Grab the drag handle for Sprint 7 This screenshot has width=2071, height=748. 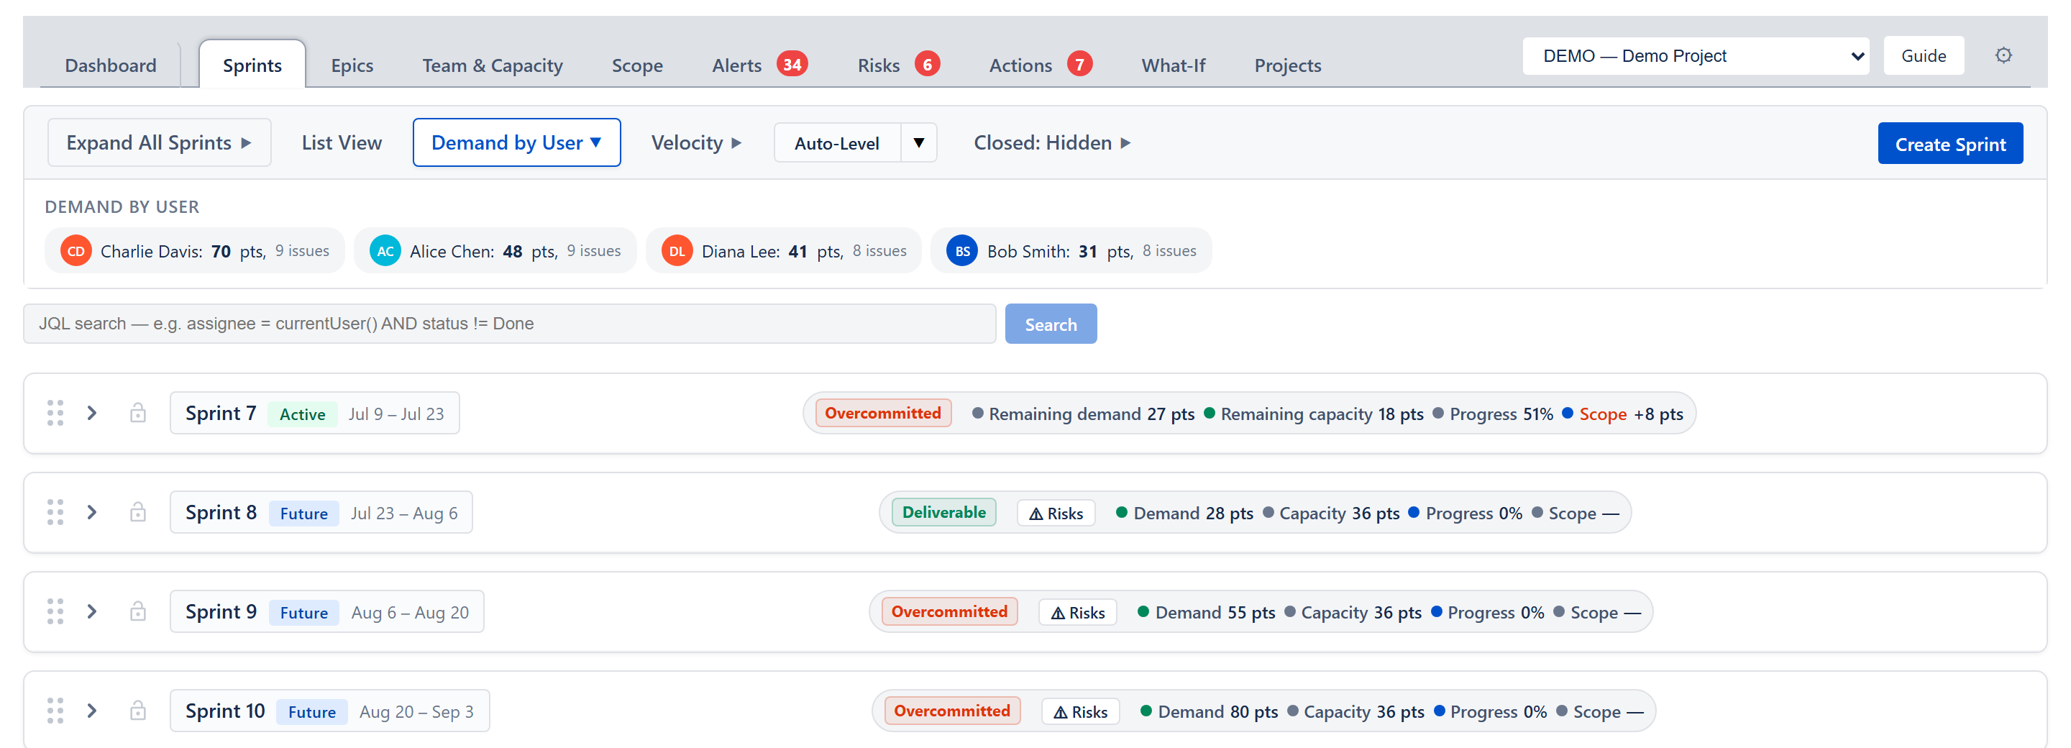[x=55, y=413]
